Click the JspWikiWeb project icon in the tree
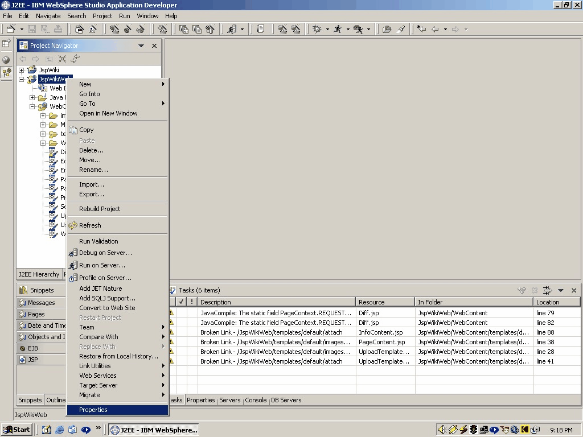This screenshot has height=437, width=583. click(32, 79)
